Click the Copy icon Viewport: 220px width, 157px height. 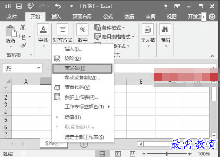pos(23,37)
